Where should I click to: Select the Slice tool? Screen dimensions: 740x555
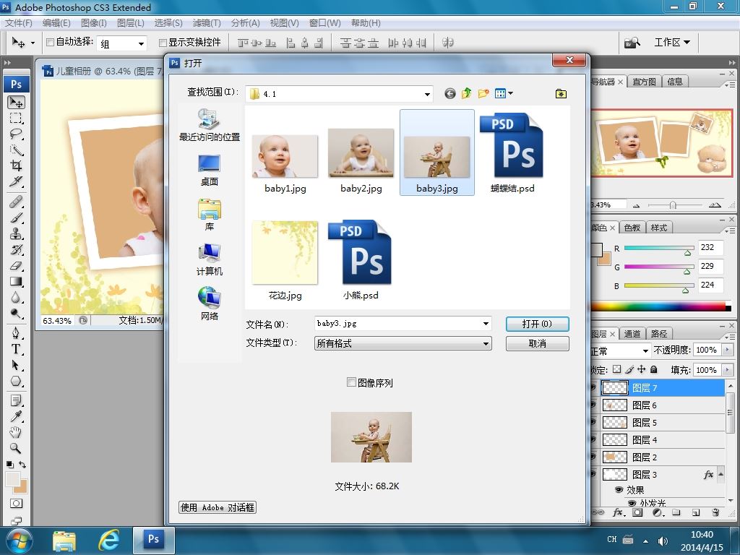tap(16, 181)
